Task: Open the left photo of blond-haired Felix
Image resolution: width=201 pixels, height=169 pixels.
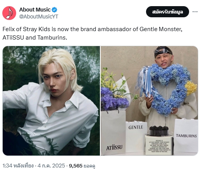Action: coord(51,101)
